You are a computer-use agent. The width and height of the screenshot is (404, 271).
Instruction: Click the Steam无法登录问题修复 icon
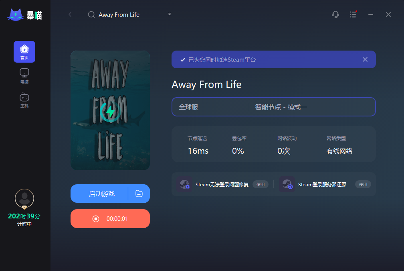pos(184,184)
